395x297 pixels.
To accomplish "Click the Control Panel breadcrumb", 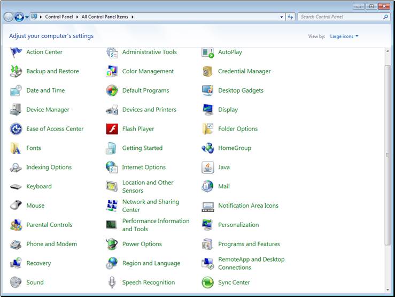I will (x=59, y=17).
